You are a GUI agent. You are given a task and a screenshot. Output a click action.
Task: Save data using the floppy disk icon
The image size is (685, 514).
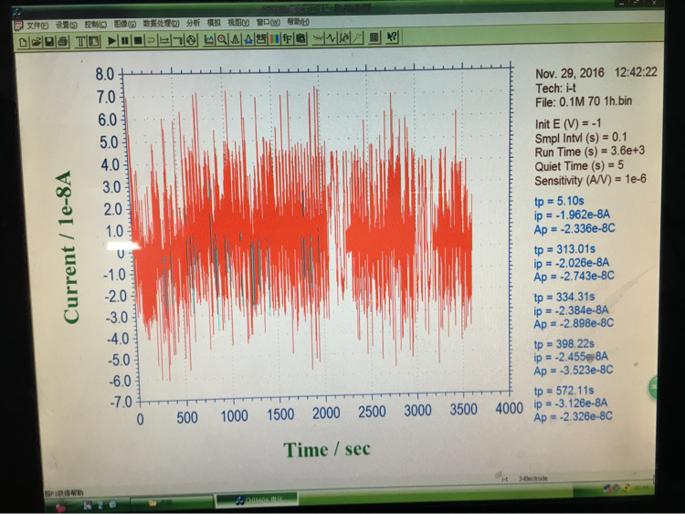pyautogui.click(x=49, y=42)
